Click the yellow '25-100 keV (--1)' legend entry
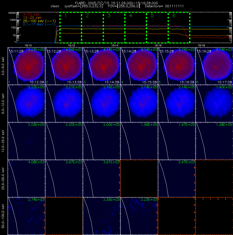Screen dimensions: 233x235 pos(39,21)
